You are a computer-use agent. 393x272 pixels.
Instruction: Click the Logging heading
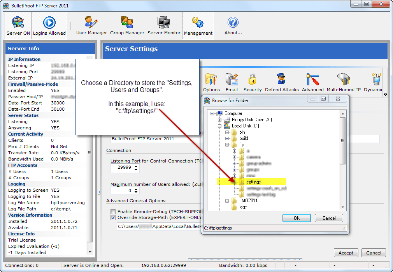[x=17, y=184]
